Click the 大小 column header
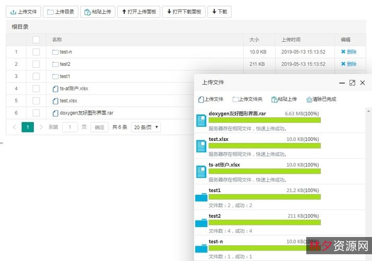372x261 pixels. (254, 40)
